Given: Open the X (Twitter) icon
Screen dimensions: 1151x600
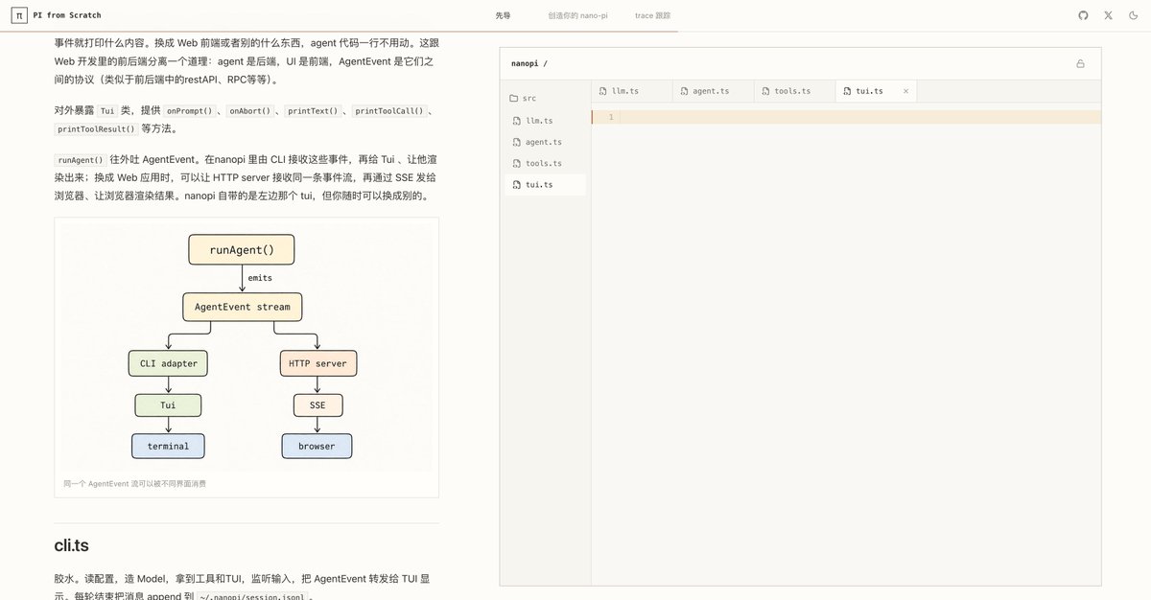Looking at the screenshot, I should [1108, 15].
